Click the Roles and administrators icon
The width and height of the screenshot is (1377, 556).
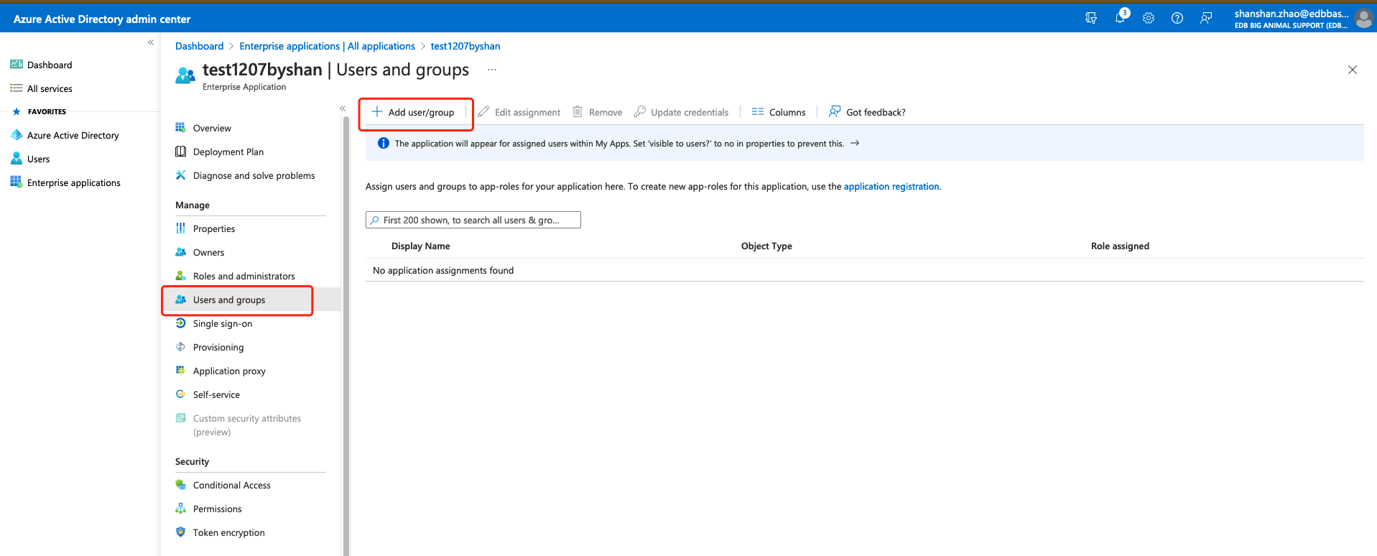click(180, 276)
